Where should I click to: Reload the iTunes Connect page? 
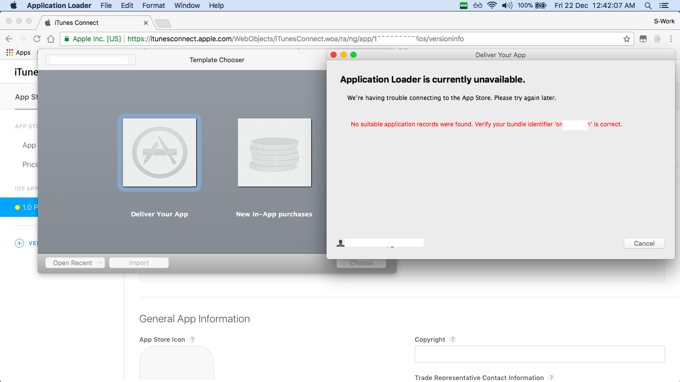pyautogui.click(x=37, y=39)
